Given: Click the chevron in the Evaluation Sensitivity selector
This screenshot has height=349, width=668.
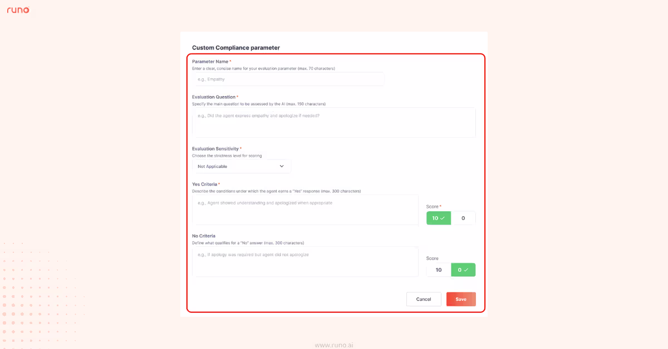Looking at the screenshot, I should point(283,166).
